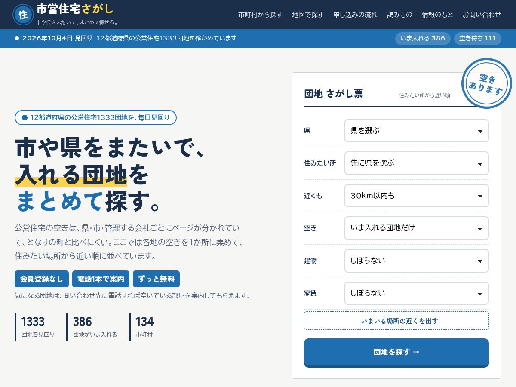Open お問い合わせ in the top menu
Screen dimensions: 516x387
[x=482, y=15]
